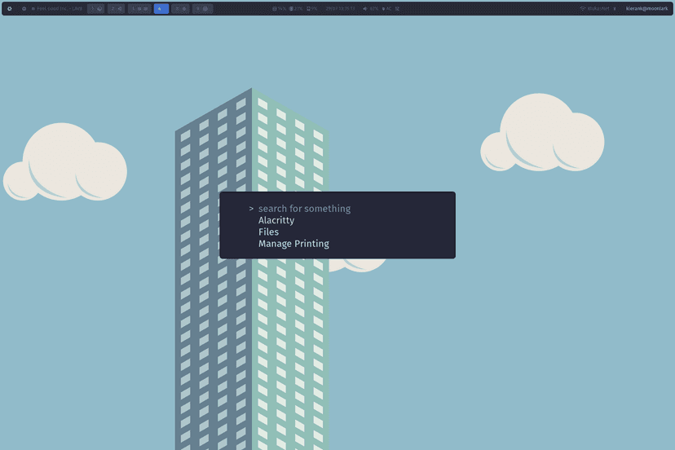This screenshot has width=675, height=450.
Task: Switch to workspace 5
Action: 181,8
